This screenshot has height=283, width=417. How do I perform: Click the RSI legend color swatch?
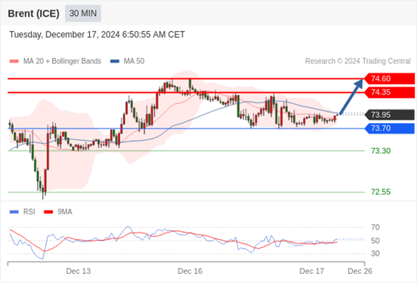(14, 212)
